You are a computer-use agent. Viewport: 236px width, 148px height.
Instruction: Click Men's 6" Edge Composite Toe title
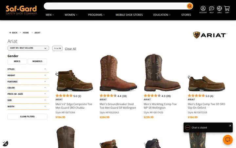(74, 106)
